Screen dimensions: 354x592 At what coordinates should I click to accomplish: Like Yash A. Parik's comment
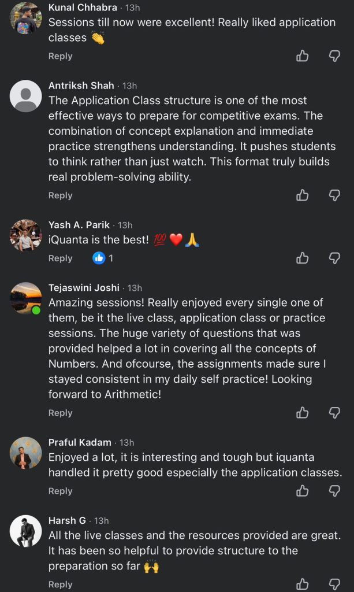302,258
